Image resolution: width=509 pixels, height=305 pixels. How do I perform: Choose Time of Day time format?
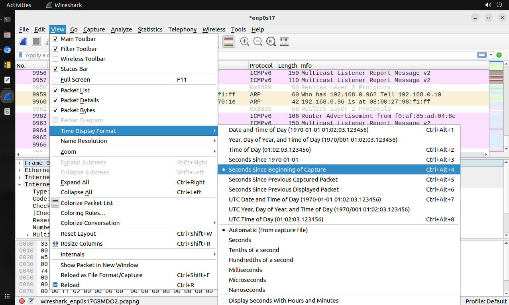tap(269, 150)
